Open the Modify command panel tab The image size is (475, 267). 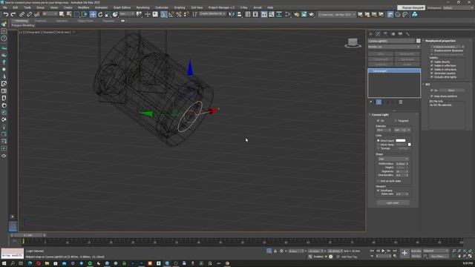coord(378,34)
